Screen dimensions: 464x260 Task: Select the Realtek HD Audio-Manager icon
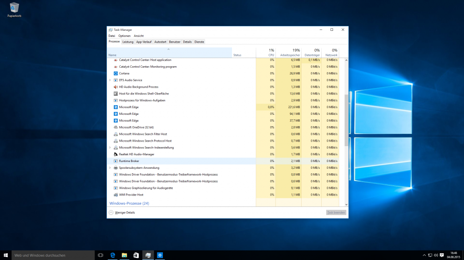(116, 154)
